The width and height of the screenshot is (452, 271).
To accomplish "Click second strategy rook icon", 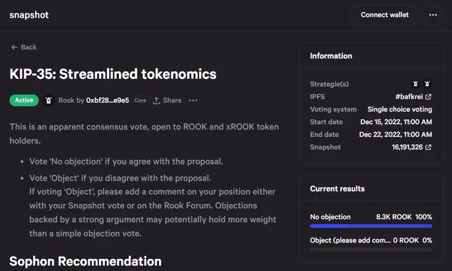I will (x=427, y=84).
